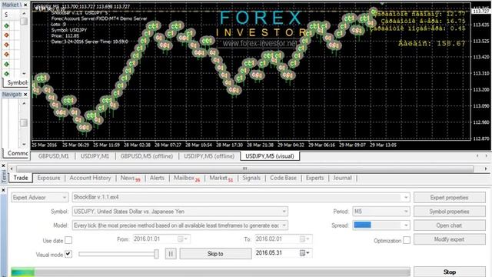Open the Alerts tab
The width and height of the screenshot is (492, 277).
point(157,178)
